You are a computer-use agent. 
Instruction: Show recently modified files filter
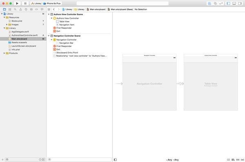pyautogui.click(x=40, y=160)
